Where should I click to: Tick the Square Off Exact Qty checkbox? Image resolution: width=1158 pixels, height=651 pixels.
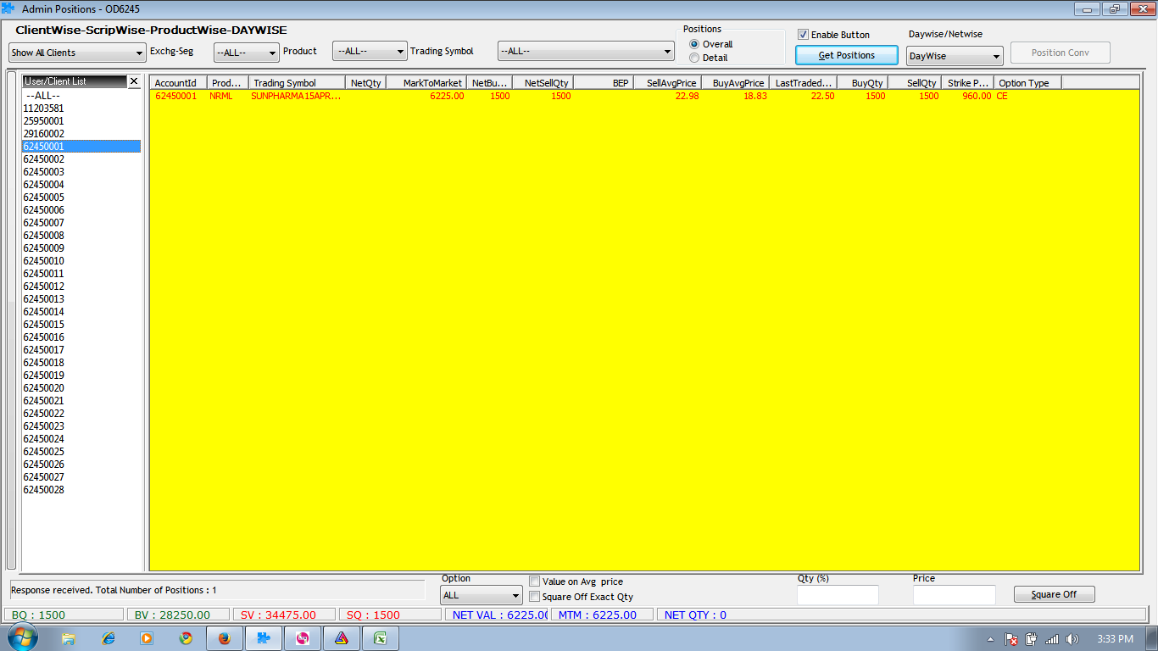point(534,597)
